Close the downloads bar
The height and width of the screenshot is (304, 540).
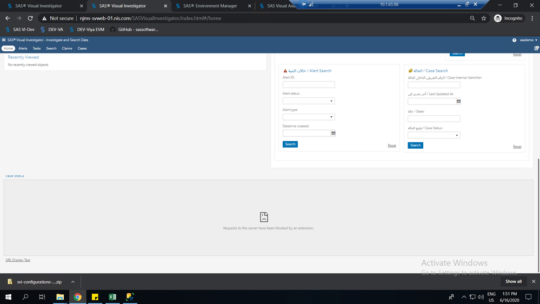click(534, 282)
